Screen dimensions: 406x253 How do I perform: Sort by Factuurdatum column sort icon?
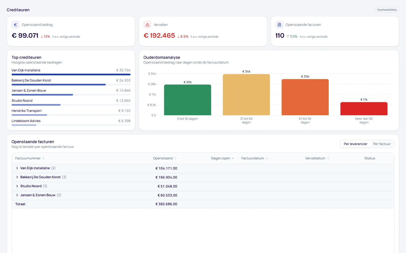tap(267, 158)
